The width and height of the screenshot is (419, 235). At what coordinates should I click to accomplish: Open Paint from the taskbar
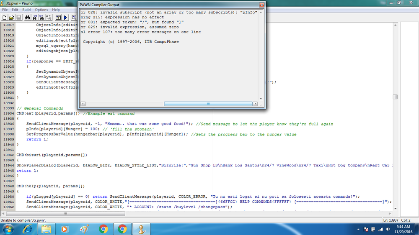[x=84, y=229]
